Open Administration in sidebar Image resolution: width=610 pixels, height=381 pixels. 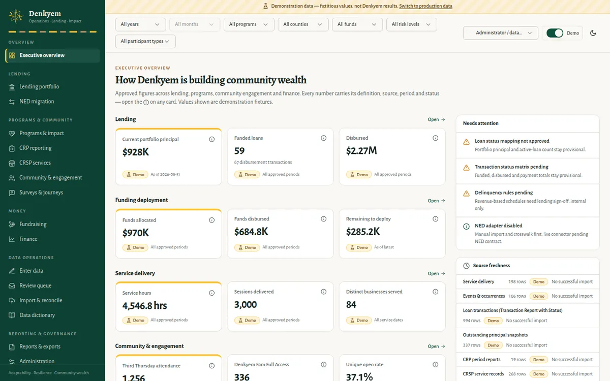[52, 361]
